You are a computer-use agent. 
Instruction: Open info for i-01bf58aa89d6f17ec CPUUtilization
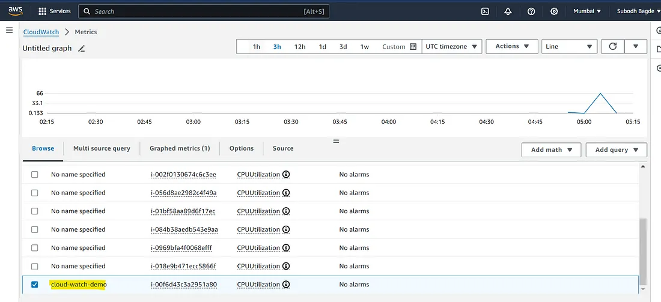point(286,211)
